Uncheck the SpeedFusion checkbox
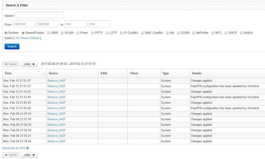The width and height of the screenshot is (265, 159). tap(23, 33)
